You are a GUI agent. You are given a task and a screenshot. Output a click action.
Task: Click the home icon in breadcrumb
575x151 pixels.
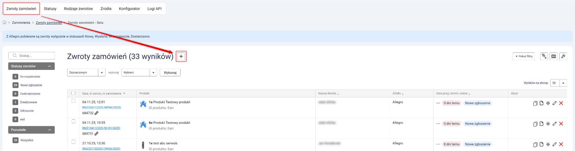5,22
